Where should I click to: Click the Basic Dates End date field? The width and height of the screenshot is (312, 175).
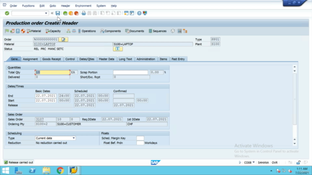point(45,96)
